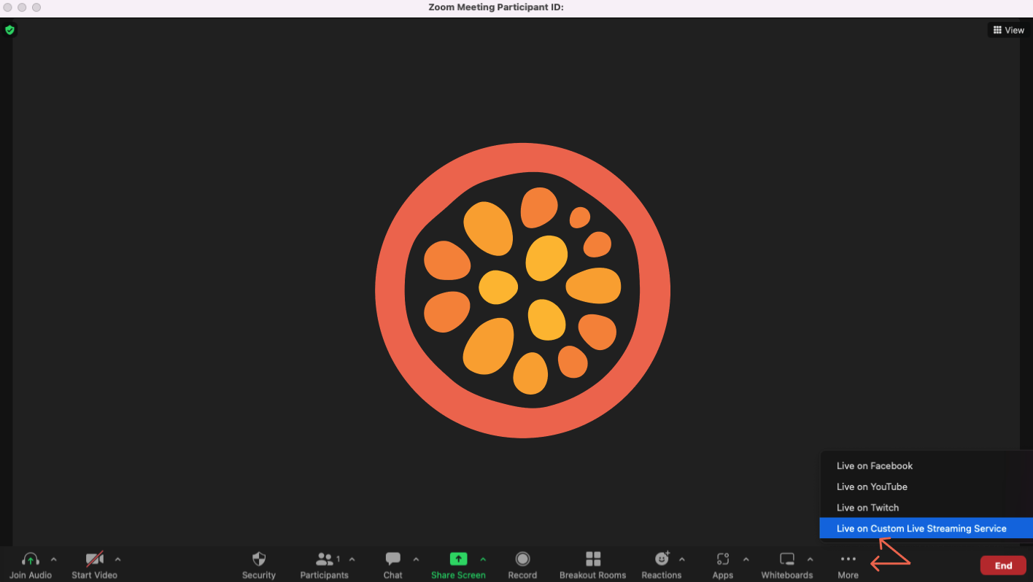Expand audio options arrow beside Join Audio
Viewport: 1033px width, 582px height.
pos(53,559)
